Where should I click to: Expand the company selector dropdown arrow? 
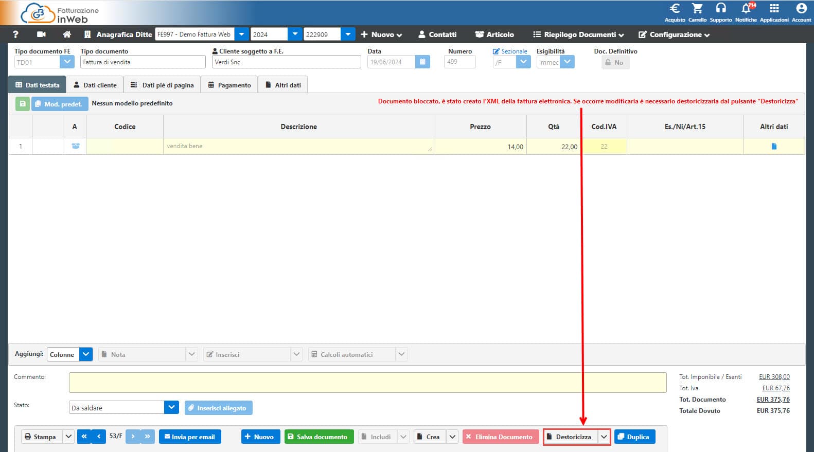pyautogui.click(x=241, y=34)
